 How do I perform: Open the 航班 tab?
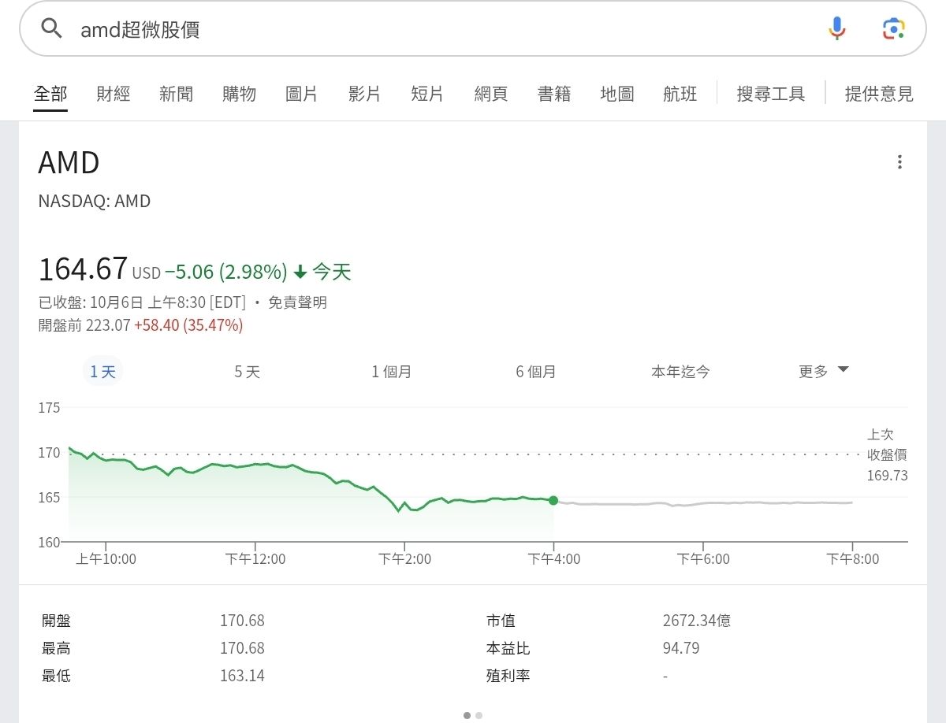tap(680, 95)
